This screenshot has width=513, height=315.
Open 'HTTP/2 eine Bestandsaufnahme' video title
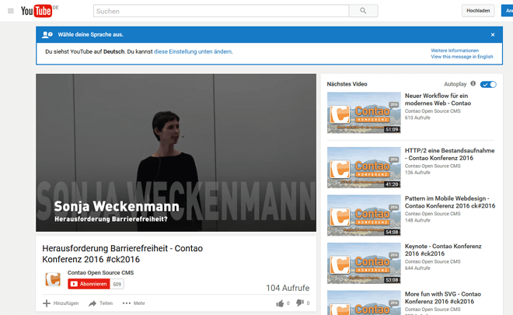pyautogui.click(x=449, y=154)
